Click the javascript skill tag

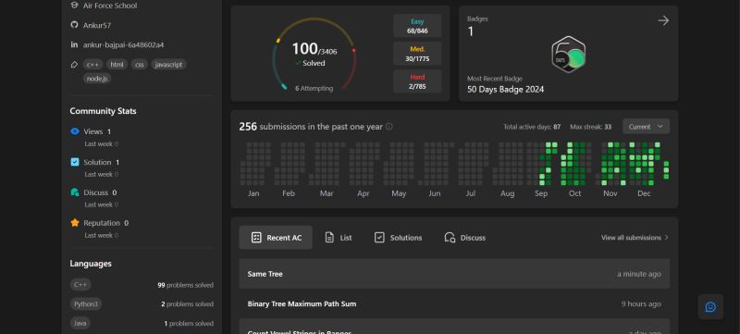(168, 65)
